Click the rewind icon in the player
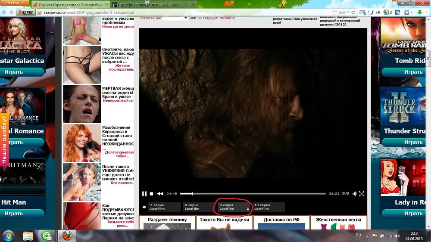This screenshot has width=431, height=242. 160,194
